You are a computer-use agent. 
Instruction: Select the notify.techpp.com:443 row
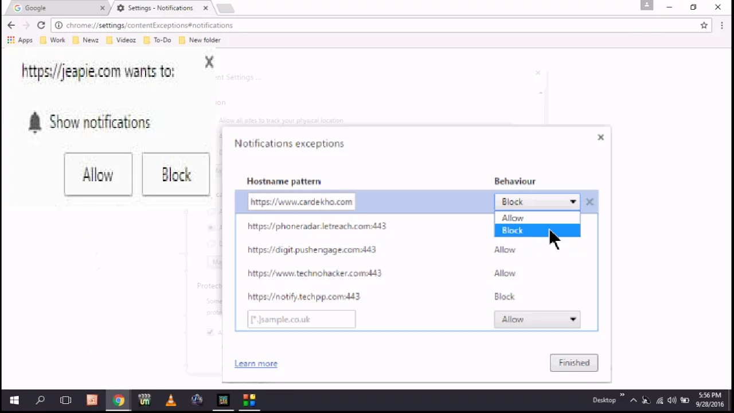click(x=416, y=297)
